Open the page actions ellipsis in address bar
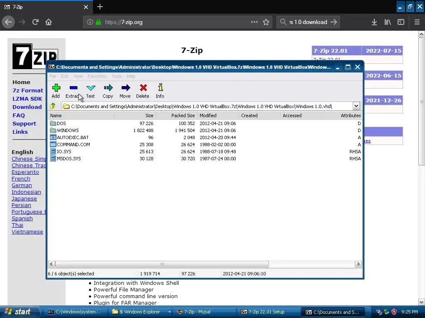The image size is (425, 318). pos(254,22)
